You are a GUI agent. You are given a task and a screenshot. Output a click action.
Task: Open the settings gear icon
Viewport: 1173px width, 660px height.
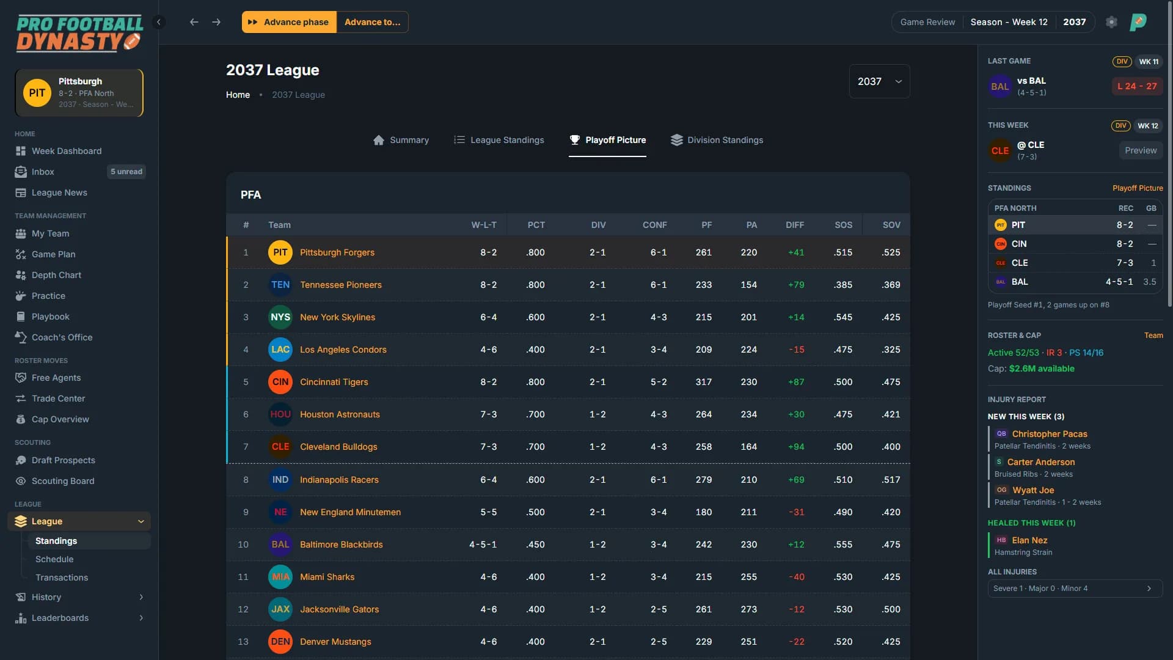pos(1111,22)
